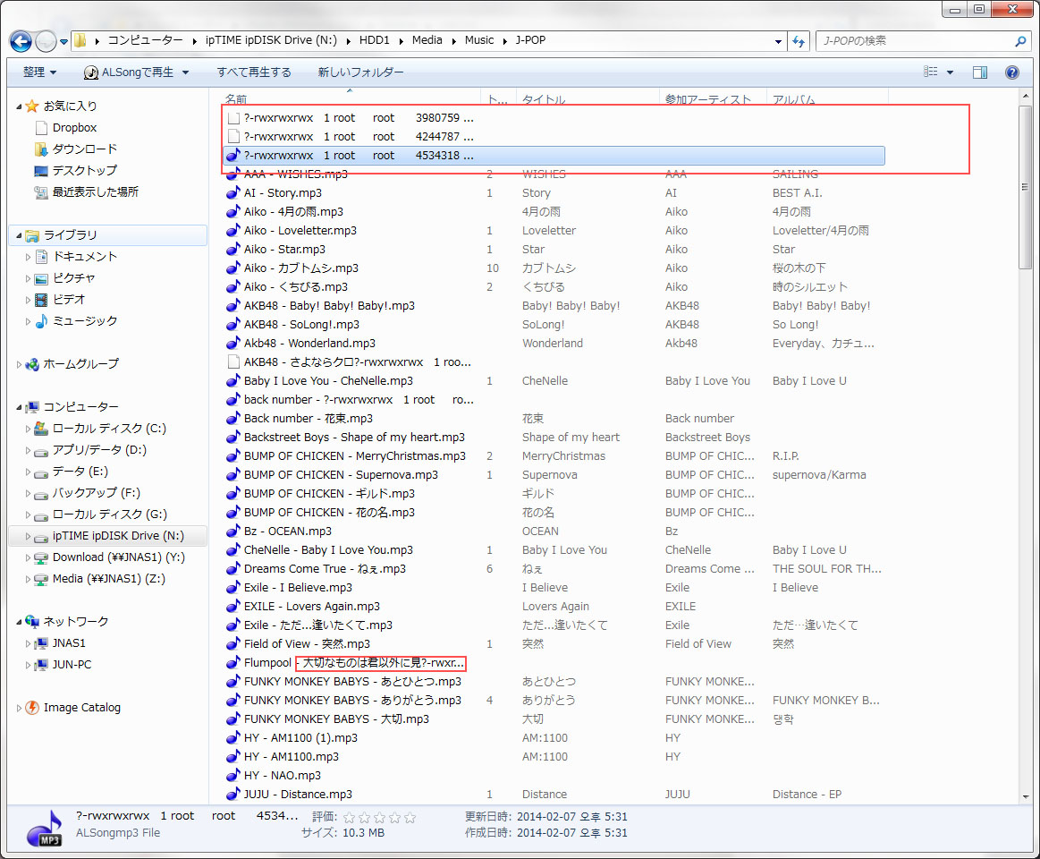Open Image Catalog in navigation pane

(x=81, y=708)
